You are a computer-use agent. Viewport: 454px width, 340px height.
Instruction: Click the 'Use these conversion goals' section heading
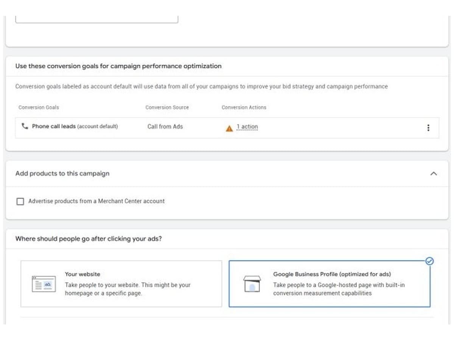pos(118,66)
